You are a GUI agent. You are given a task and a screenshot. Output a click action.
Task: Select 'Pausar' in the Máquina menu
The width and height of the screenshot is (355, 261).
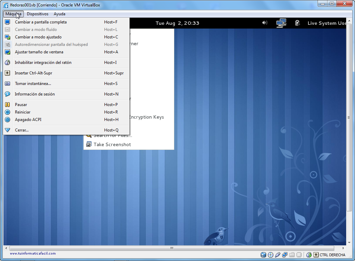(x=66, y=105)
